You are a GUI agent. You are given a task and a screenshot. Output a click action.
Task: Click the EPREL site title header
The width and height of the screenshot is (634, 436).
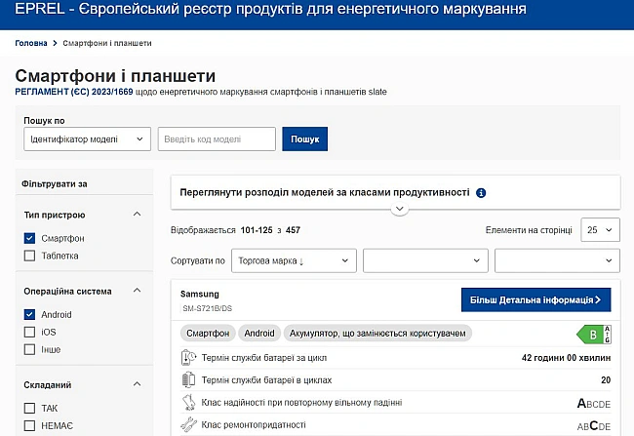[x=270, y=9]
